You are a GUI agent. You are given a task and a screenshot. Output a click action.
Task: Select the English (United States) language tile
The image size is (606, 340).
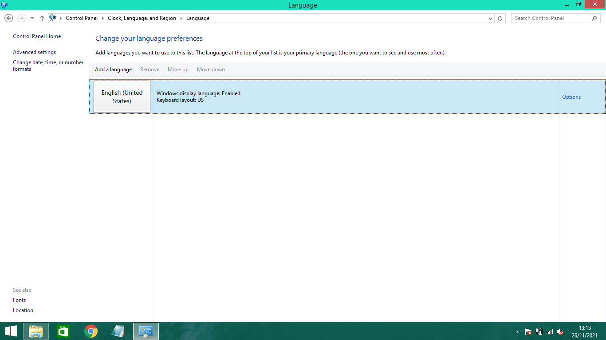pyautogui.click(x=122, y=97)
